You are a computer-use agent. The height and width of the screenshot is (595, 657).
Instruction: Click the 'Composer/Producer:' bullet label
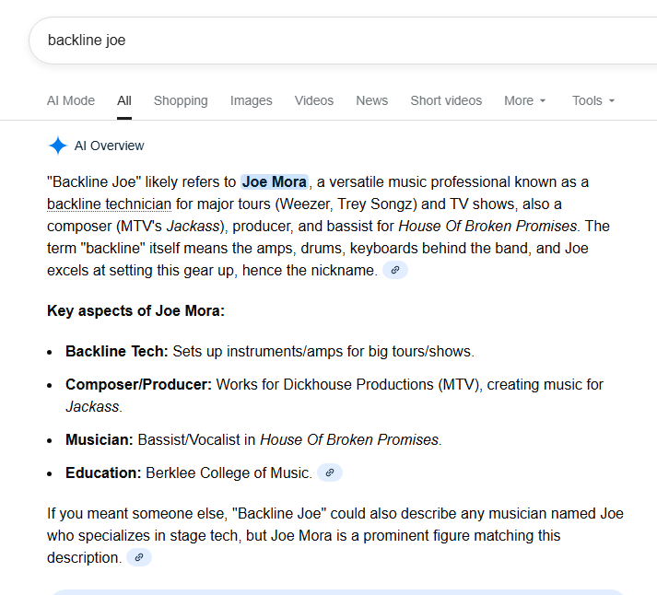tap(138, 384)
